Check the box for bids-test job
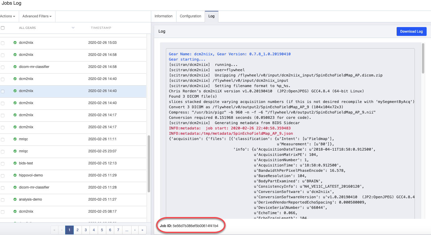The height and width of the screenshot is (235, 431). click(x=3, y=164)
